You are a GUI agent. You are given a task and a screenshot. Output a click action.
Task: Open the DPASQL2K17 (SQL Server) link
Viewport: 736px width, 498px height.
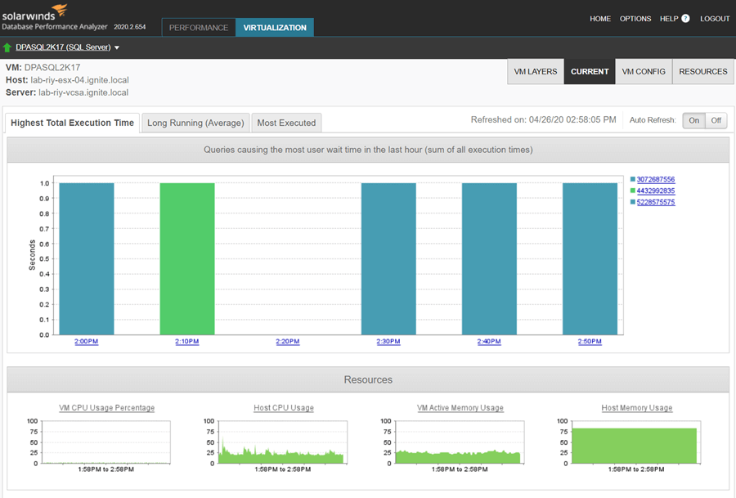coord(63,47)
